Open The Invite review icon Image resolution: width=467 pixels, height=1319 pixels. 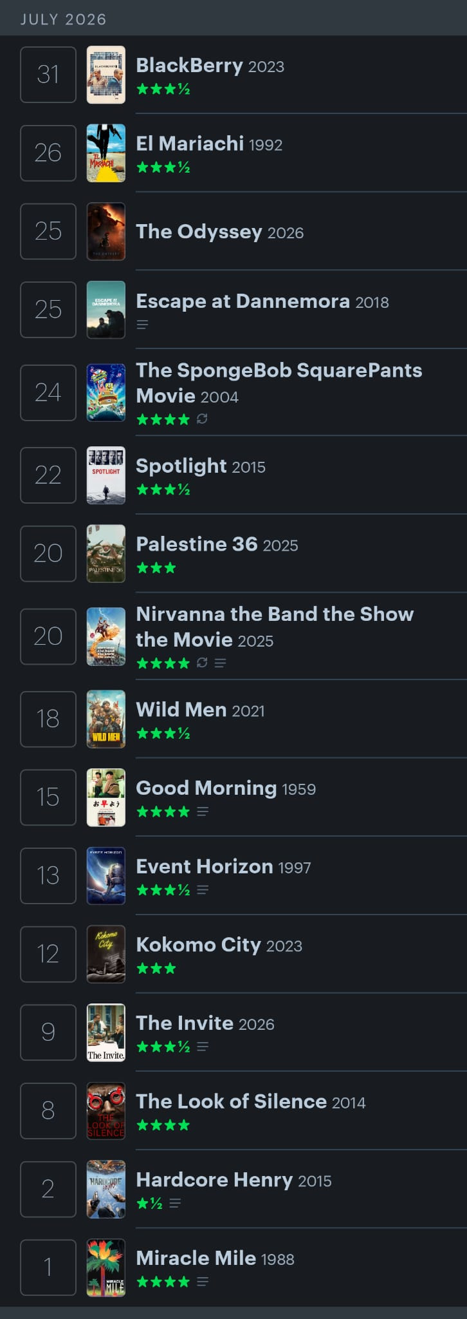pos(203,1047)
